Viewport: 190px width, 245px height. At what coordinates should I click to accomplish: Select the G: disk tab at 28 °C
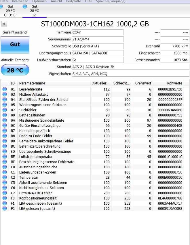coord(35,11)
